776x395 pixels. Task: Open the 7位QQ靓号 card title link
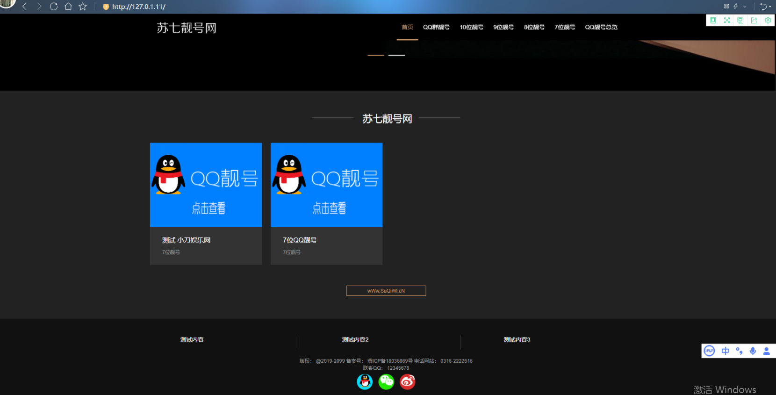click(300, 240)
